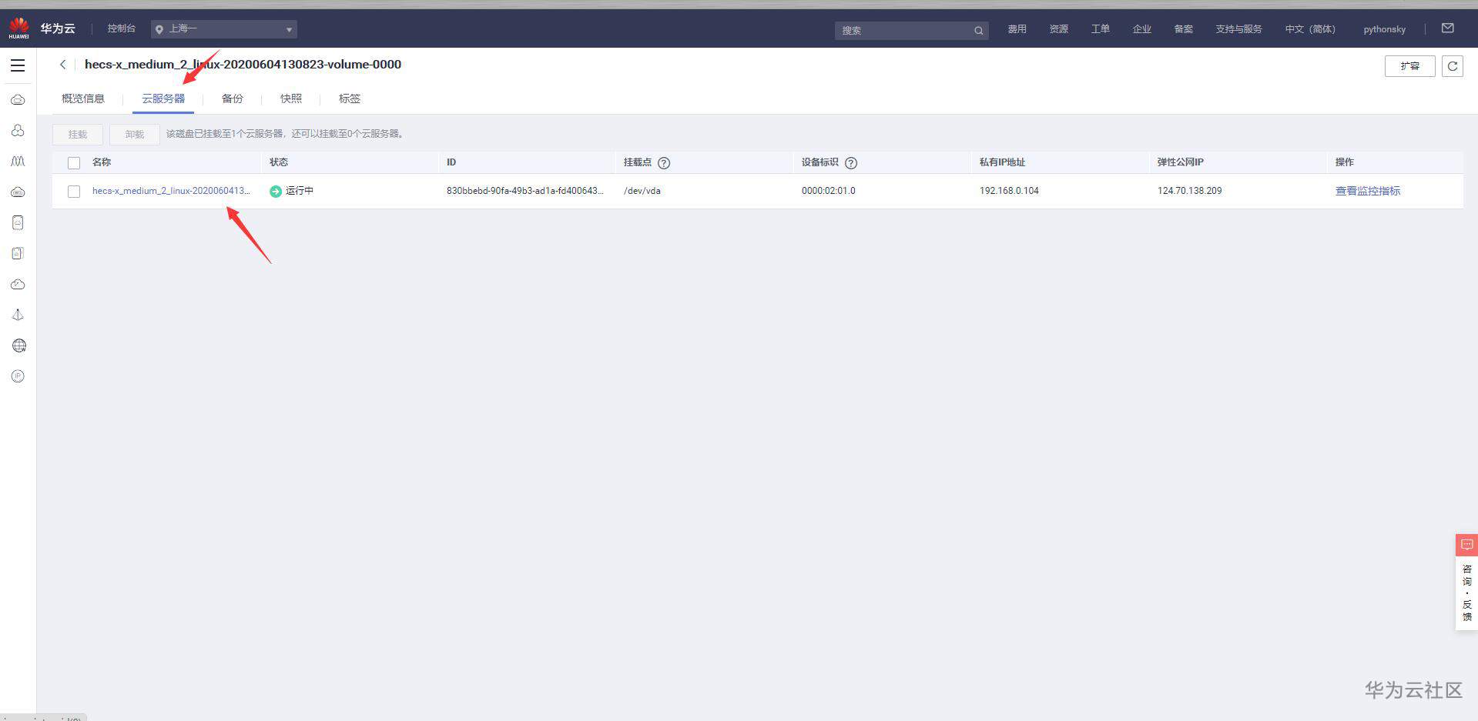Click the 咨询·反馈 side text
1478x721 pixels.
coord(1467,592)
